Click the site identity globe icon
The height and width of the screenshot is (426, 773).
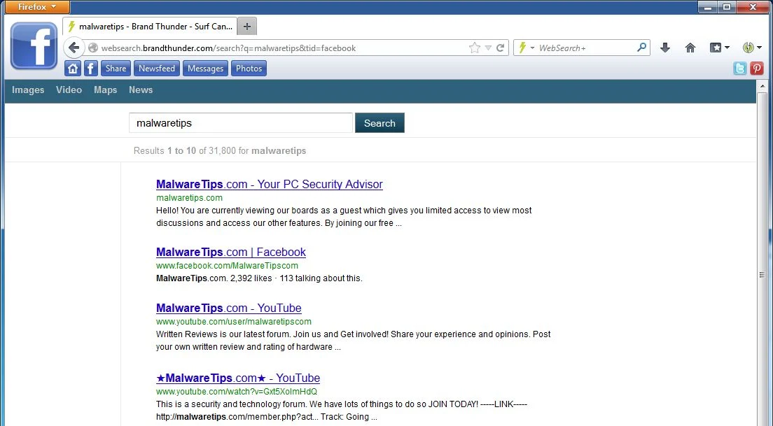pos(93,48)
